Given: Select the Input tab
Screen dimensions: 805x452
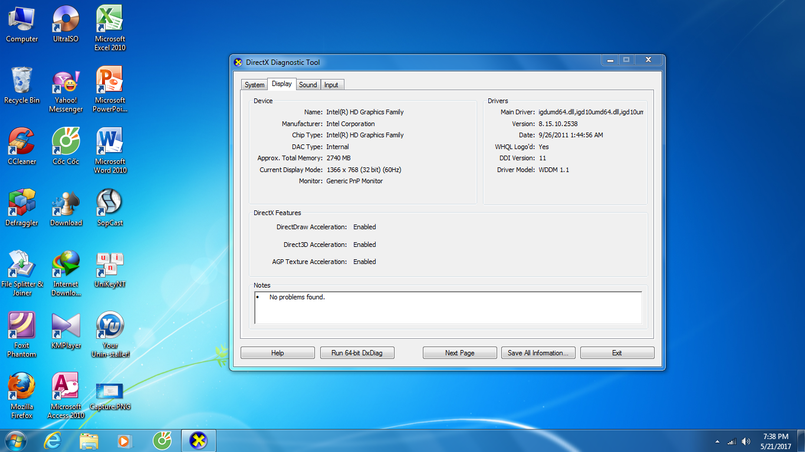Looking at the screenshot, I should click(331, 85).
